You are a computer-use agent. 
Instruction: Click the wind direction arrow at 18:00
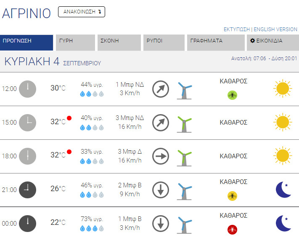click(x=160, y=156)
